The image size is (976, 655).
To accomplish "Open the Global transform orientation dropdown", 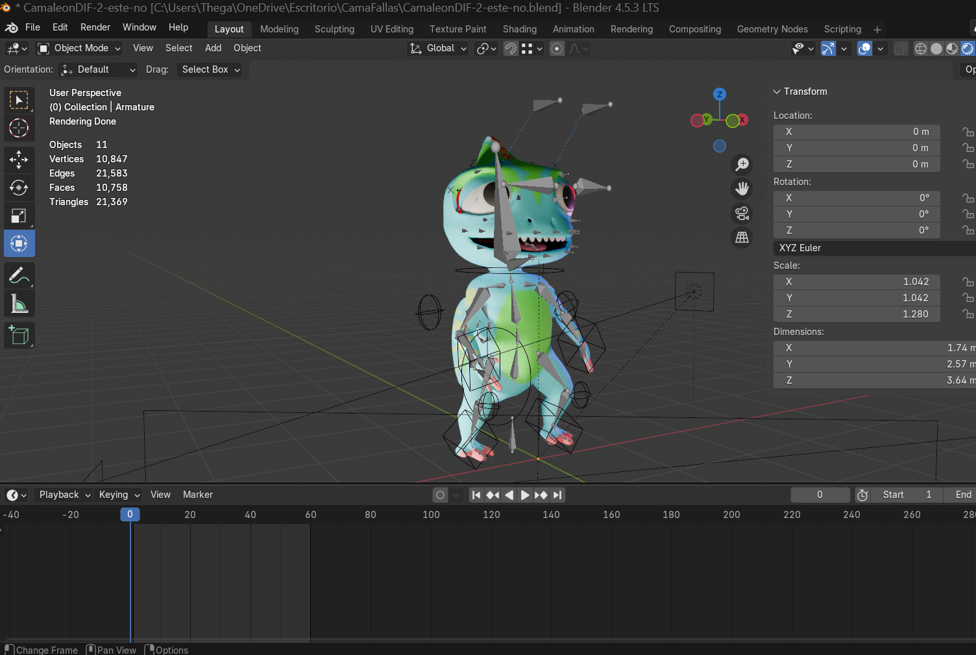I will 439,49.
